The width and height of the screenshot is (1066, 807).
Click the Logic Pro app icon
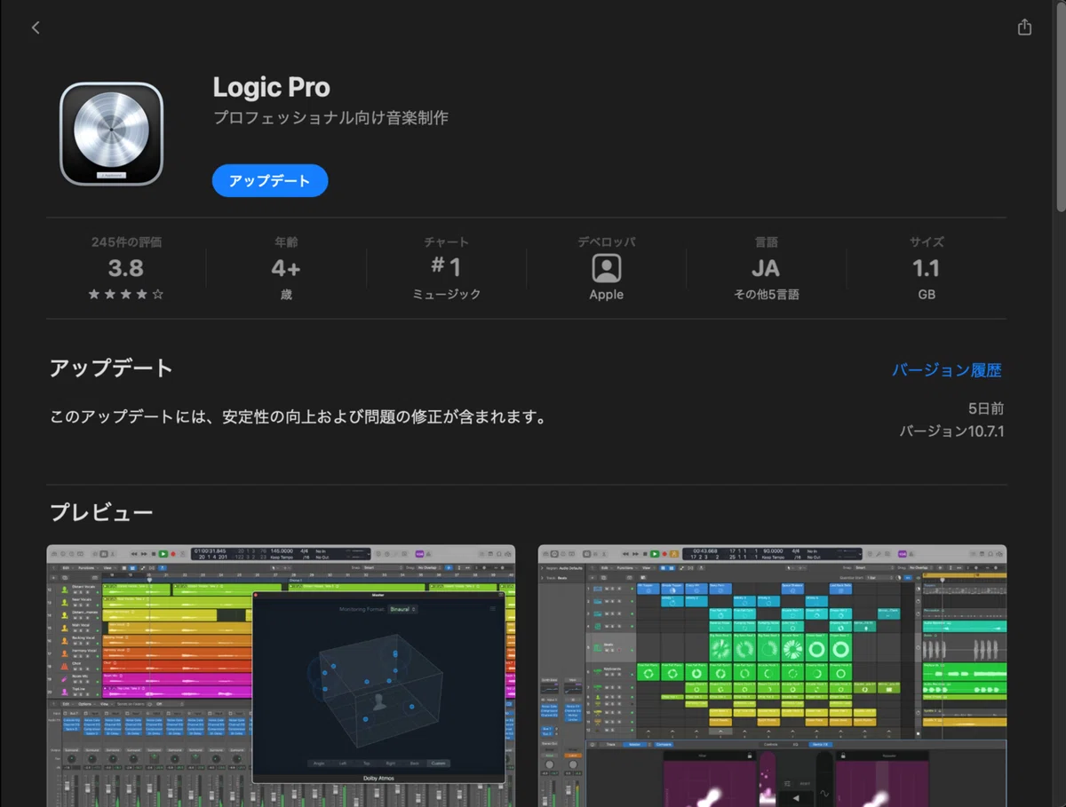pos(111,134)
